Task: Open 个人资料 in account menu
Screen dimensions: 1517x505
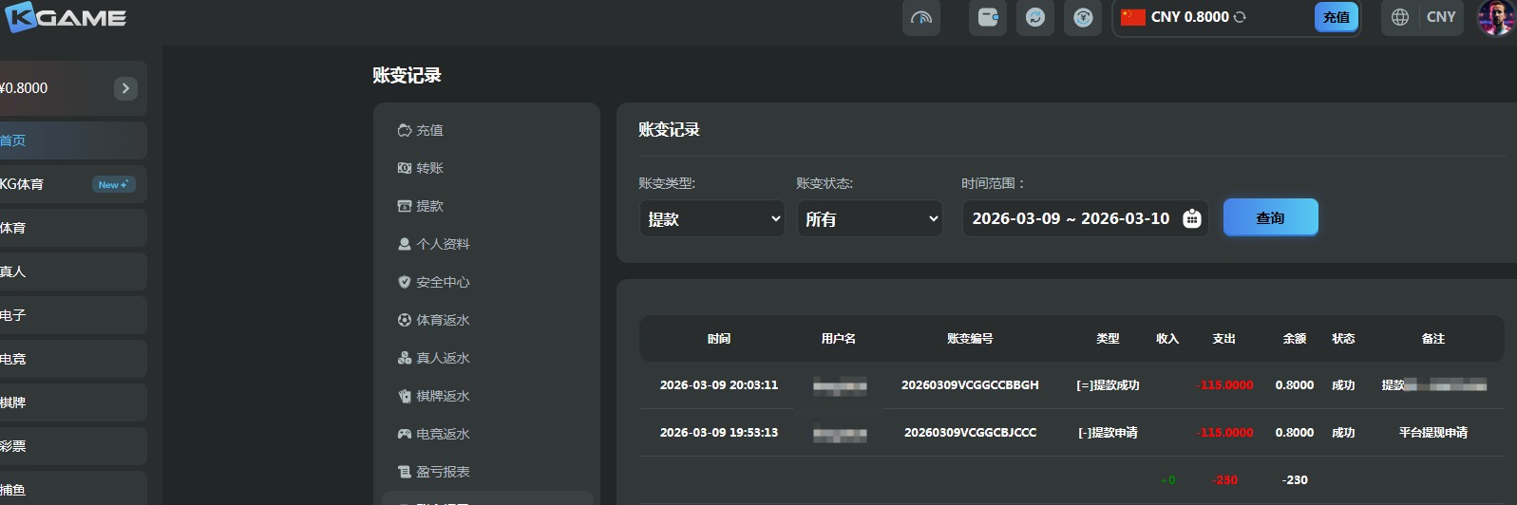Action: tap(443, 244)
